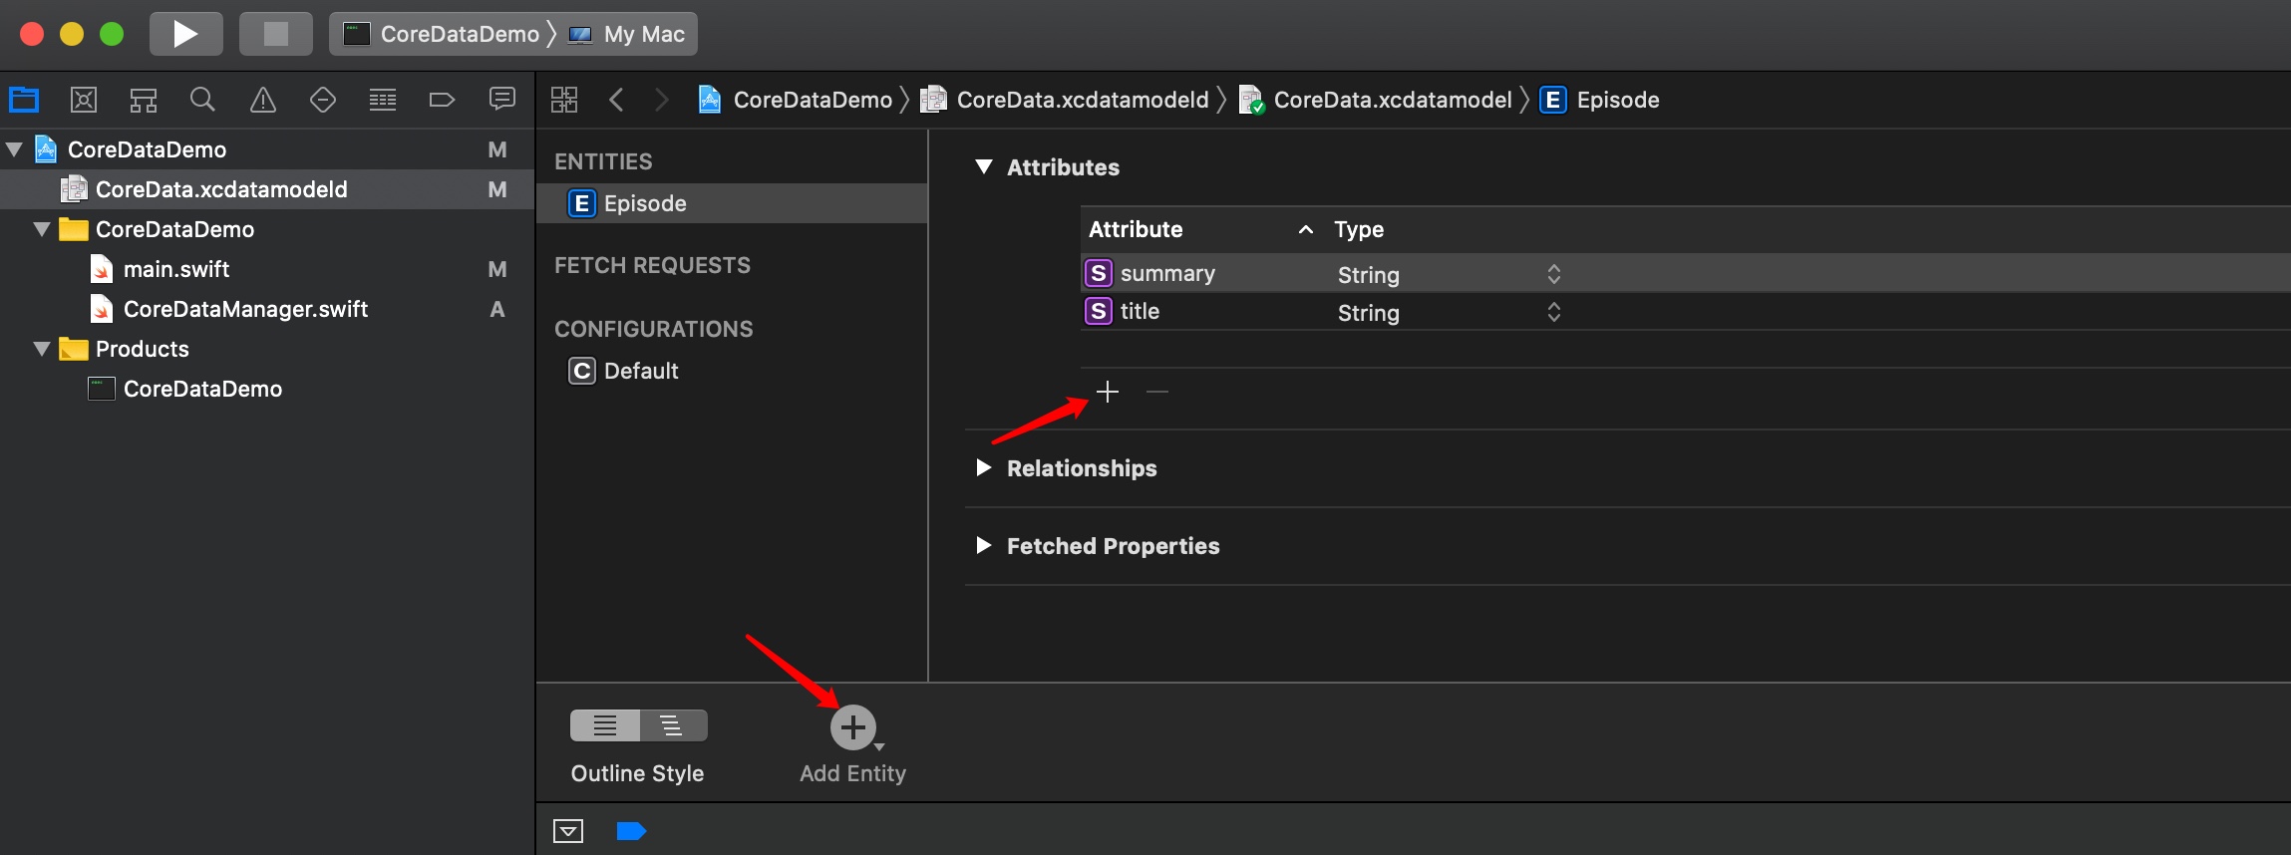The image size is (2291, 855).
Task: Zoom the Xcode window green button
Action: coord(112,34)
